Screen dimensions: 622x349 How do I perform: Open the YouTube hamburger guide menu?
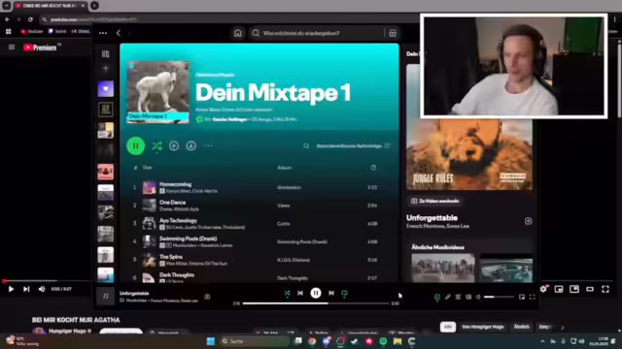click(x=12, y=48)
